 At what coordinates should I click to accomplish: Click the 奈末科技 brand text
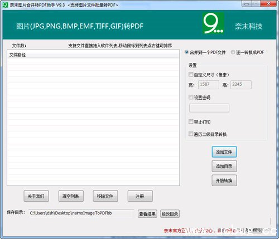click(248, 26)
